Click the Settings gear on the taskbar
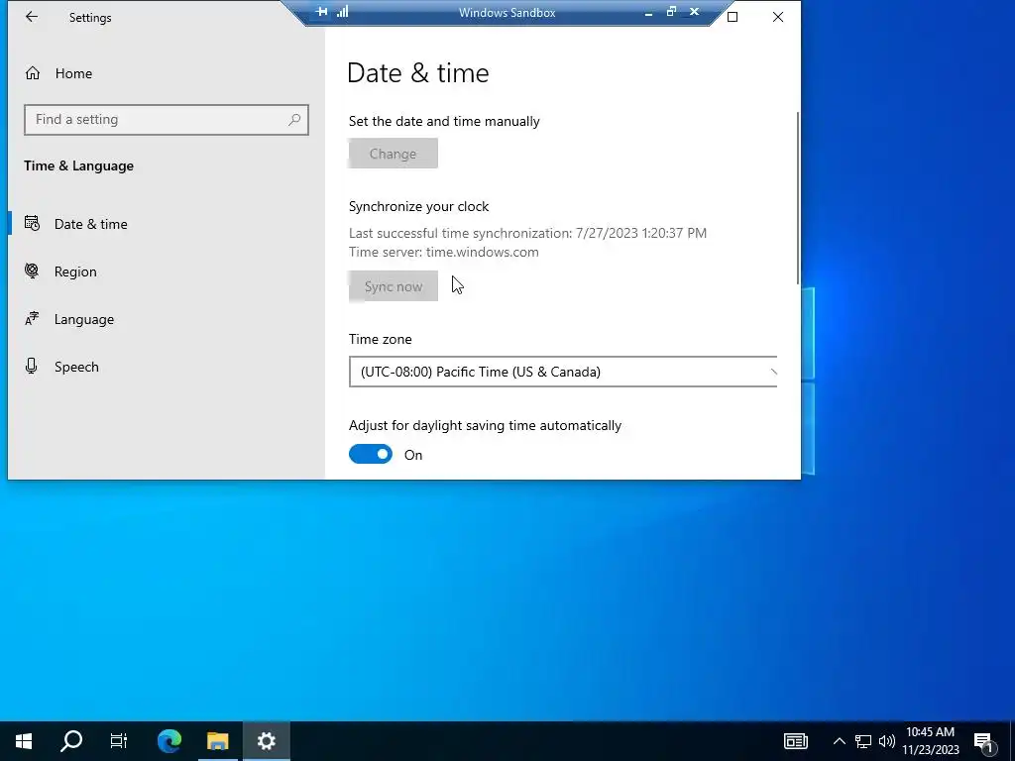Image resolution: width=1015 pixels, height=761 pixels. pyautogui.click(x=266, y=741)
